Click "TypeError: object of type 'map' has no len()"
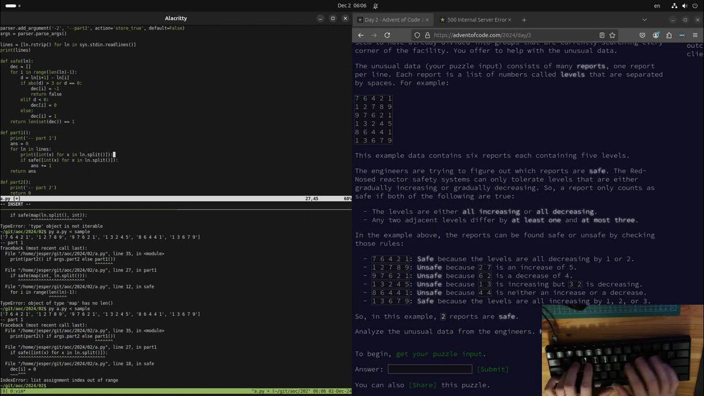This screenshot has width=704, height=396. 56,303
